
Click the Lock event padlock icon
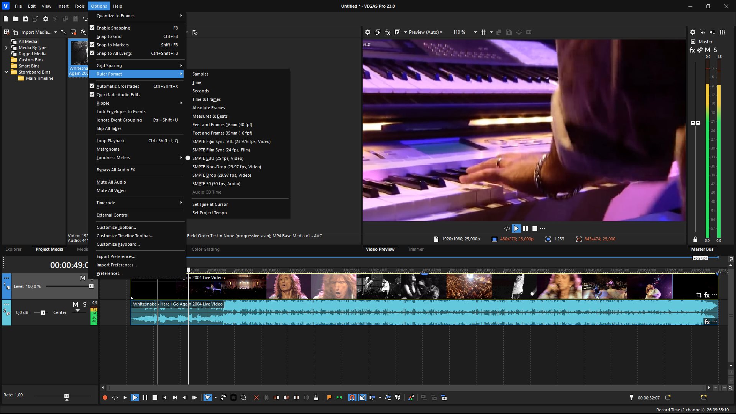[x=316, y=398]
